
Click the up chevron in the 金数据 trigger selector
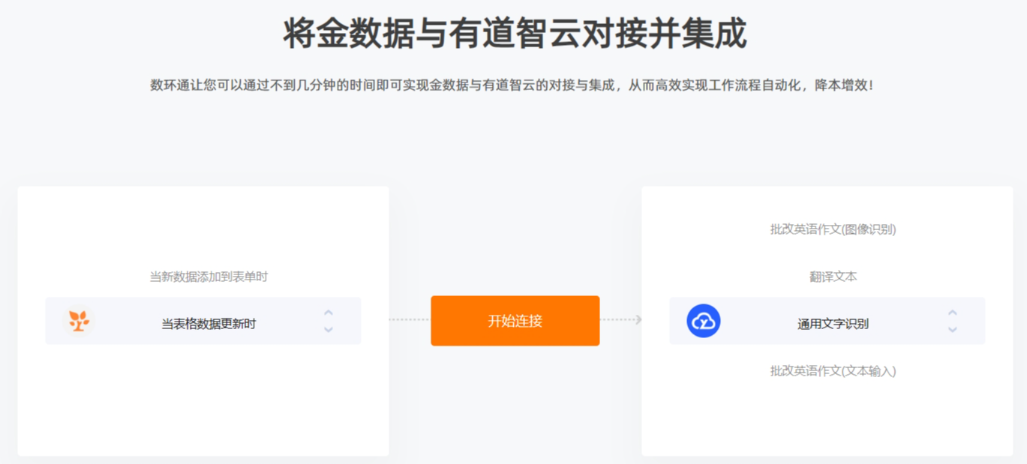click(328, 313)
